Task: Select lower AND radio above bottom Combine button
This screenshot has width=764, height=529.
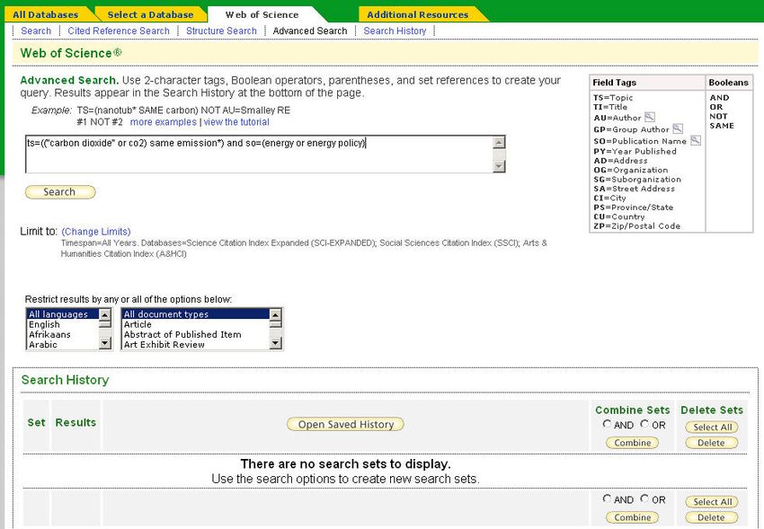Action: click(x=607, y=498)
